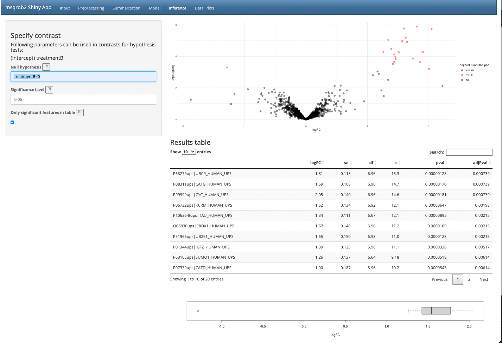The width and height of the screenshot is (502, 343).
Task: Click the Significance level input field
Action: [83, 99]
